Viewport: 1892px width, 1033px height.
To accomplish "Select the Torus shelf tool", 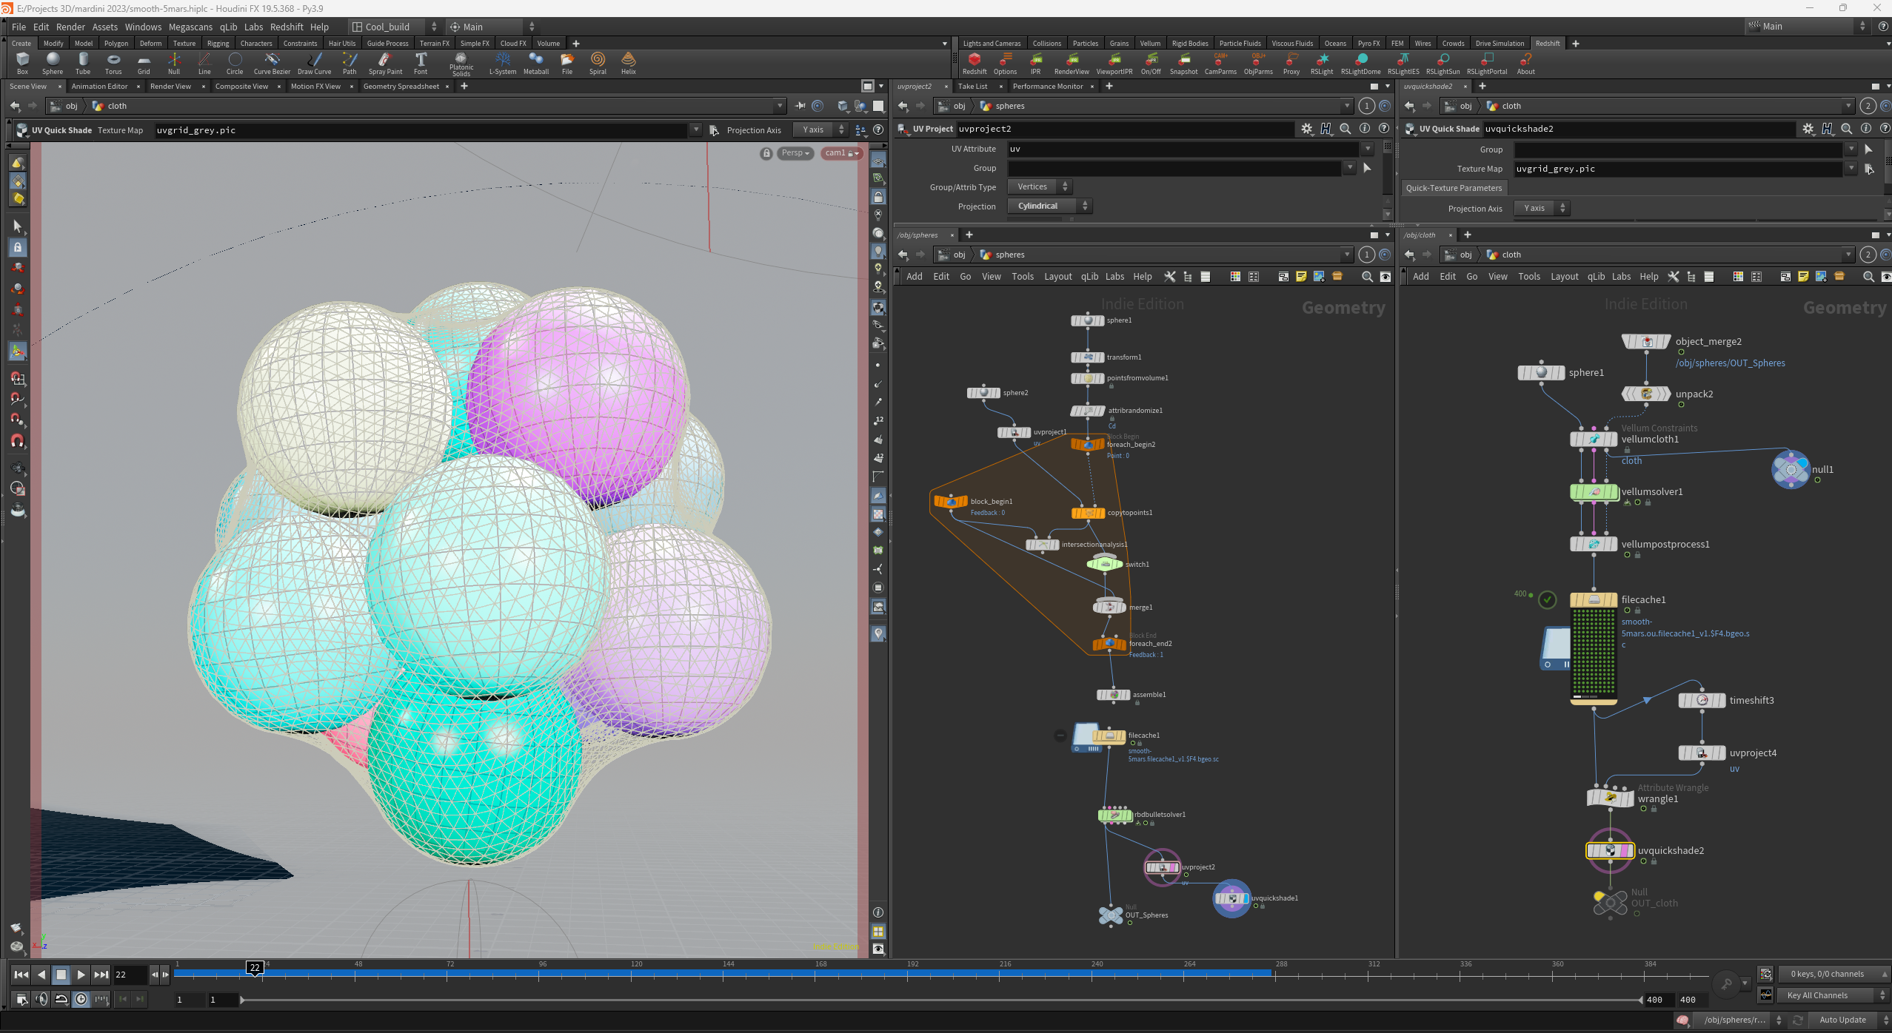I will click(113, 63).
